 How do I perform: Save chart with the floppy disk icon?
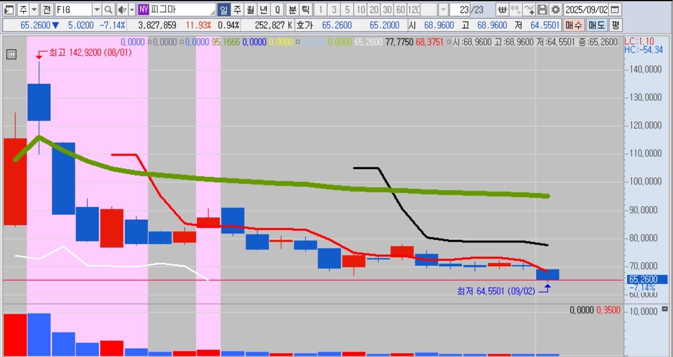(x=542, y=9)
